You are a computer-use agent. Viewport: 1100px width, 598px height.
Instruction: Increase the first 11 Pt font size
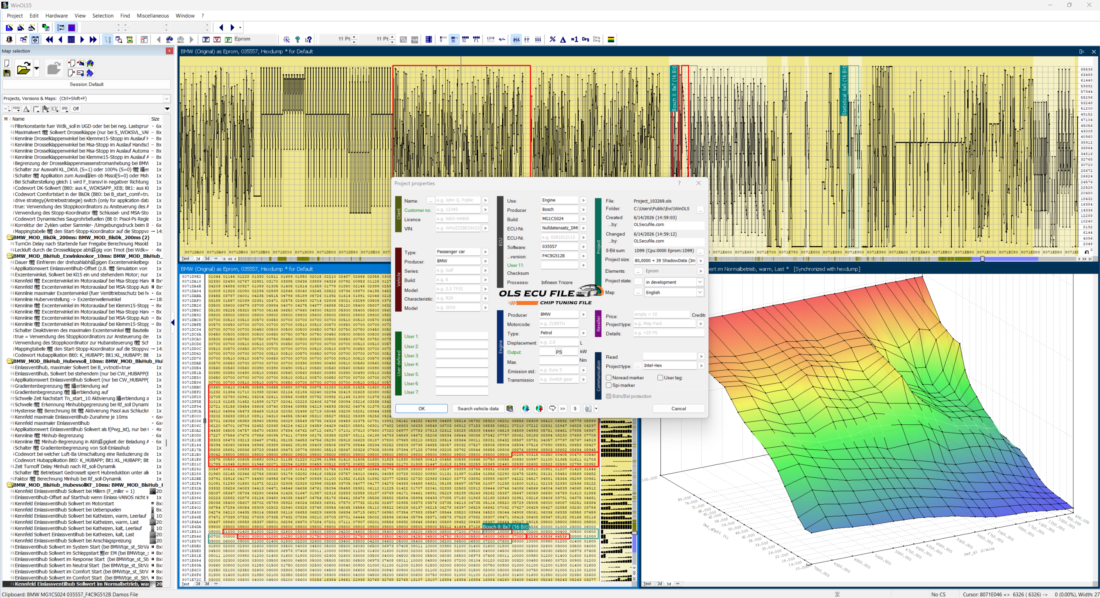pos(354,37)
